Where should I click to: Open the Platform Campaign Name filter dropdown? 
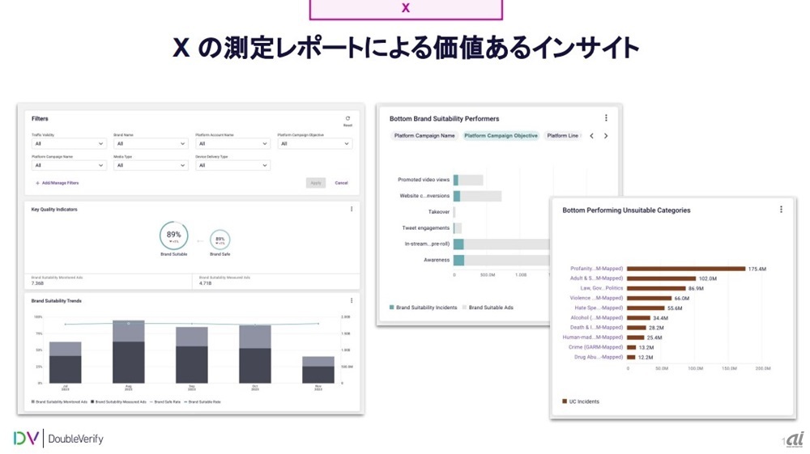pos(69,166)
